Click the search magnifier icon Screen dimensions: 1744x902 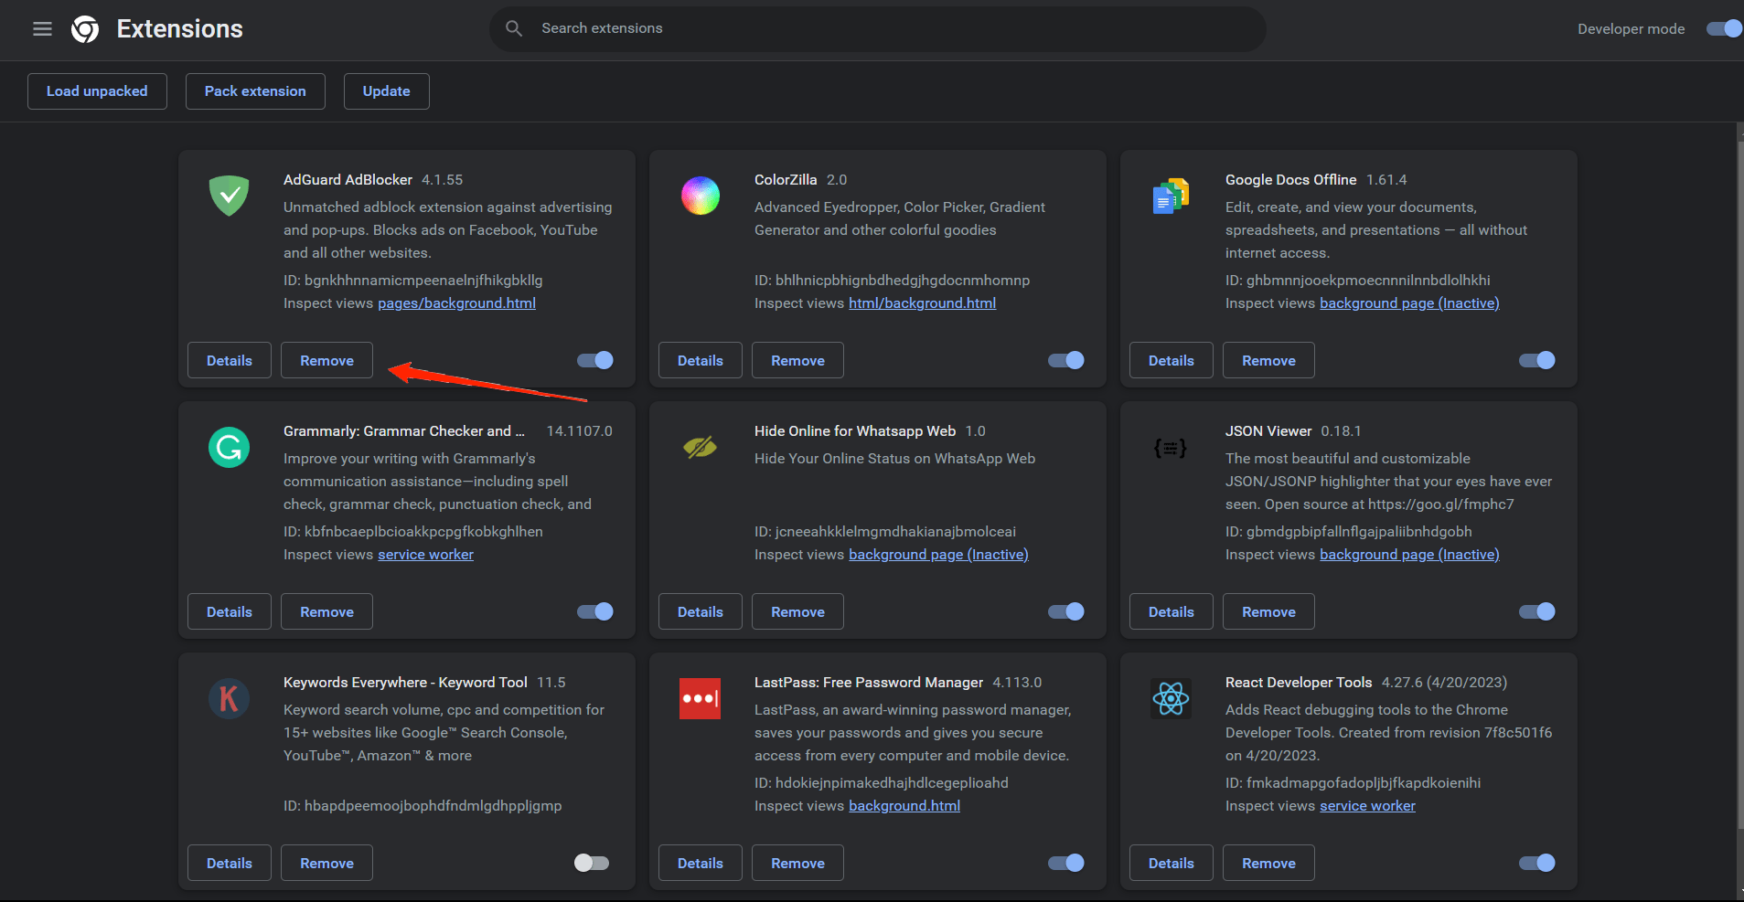514,28
